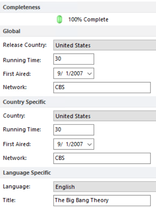Viewport: 156px width, 208px height.
Task: Select the month in Global First Aired date
Action: 59,73
